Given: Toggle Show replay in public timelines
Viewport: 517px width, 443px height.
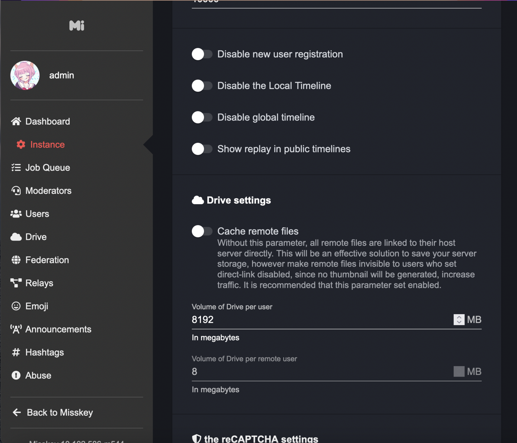Looking at the screenshot, I should [x=202, y=149].
